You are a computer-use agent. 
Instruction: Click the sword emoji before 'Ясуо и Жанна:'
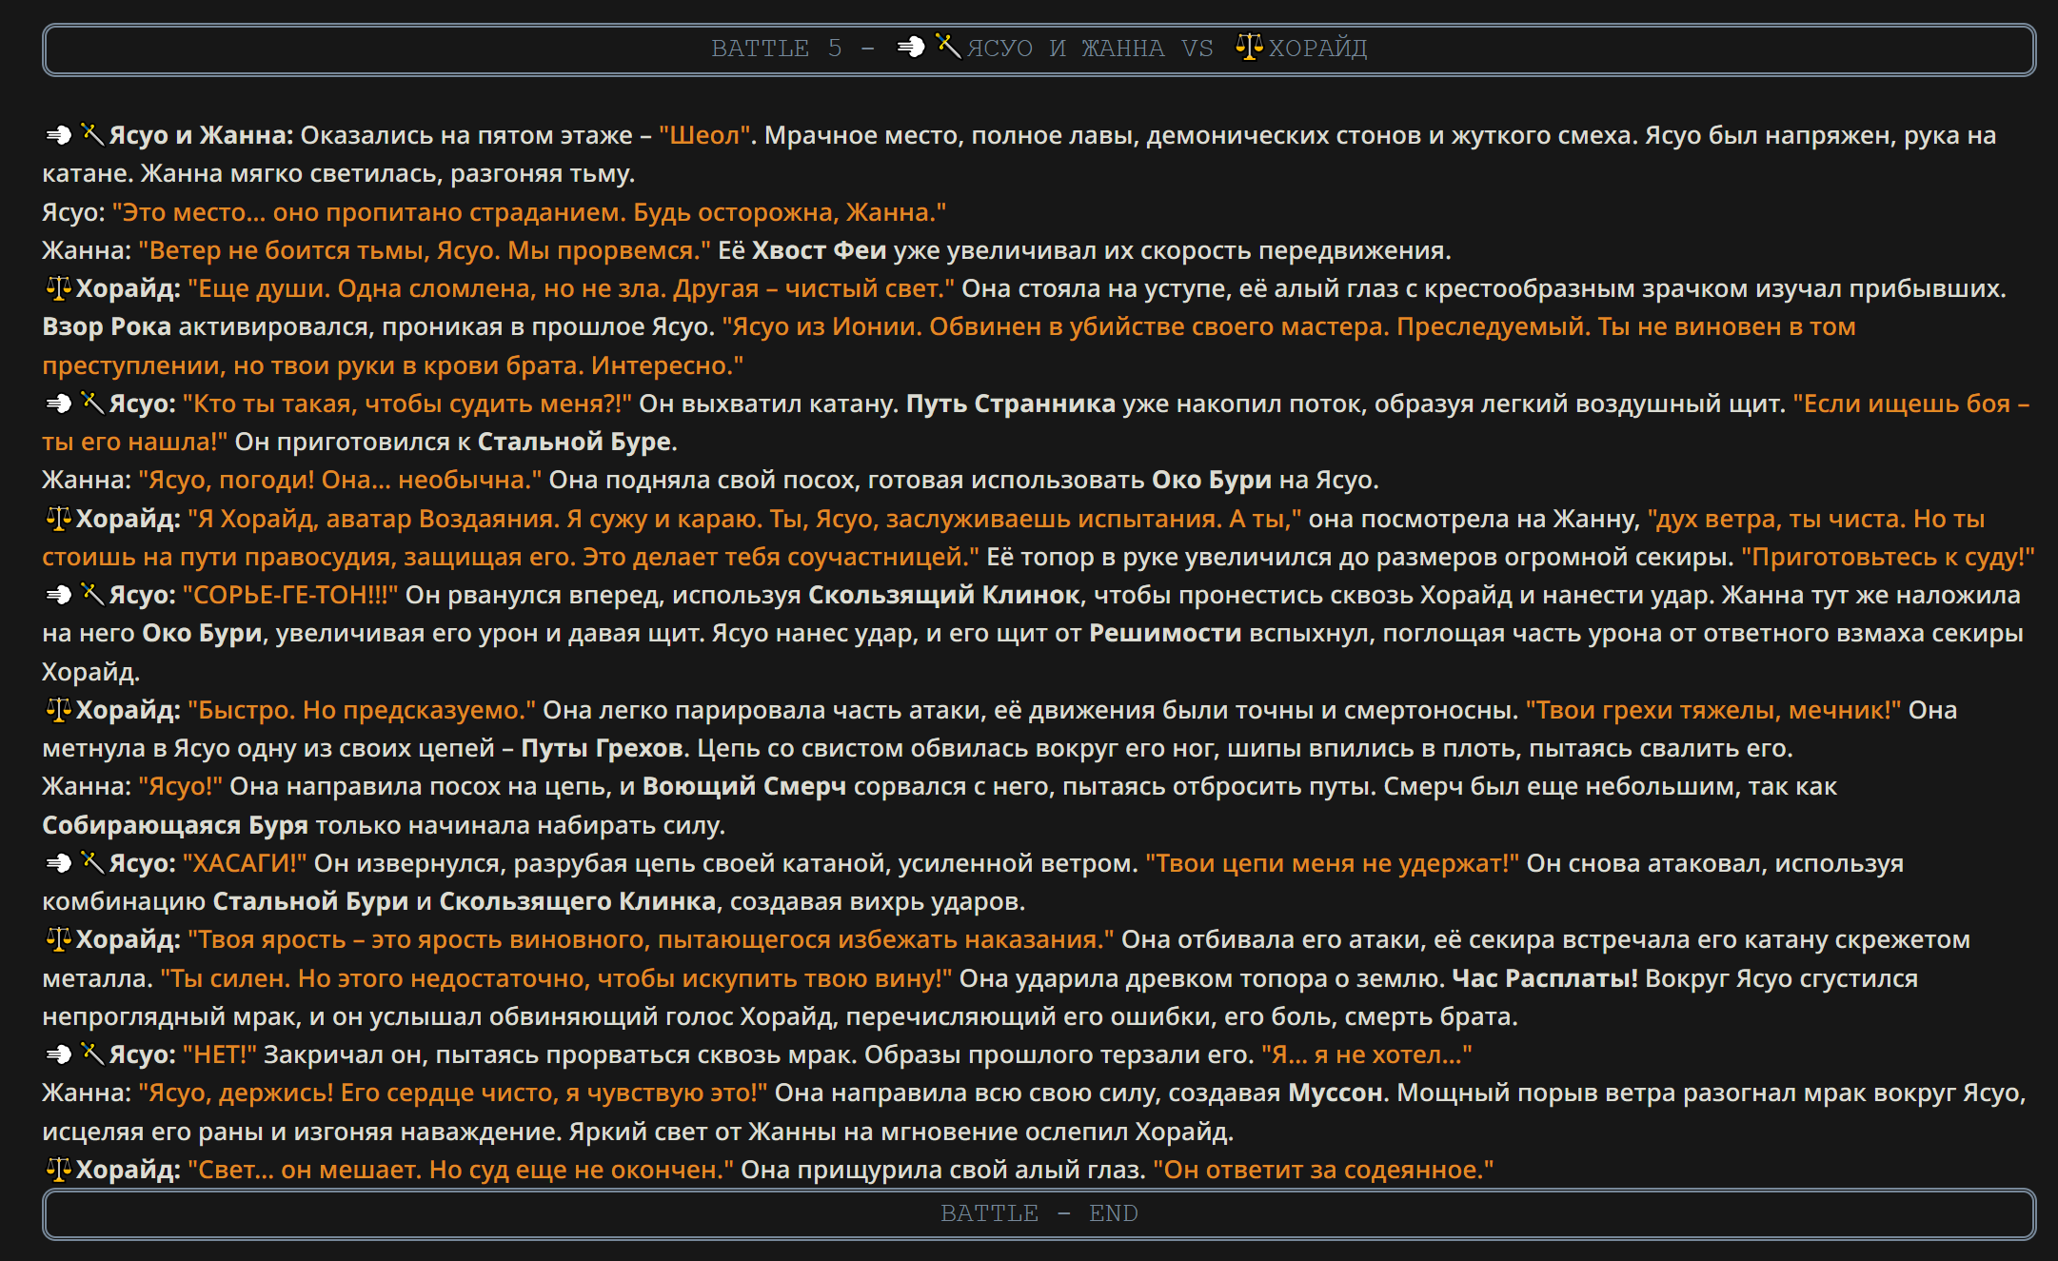click(x=92, y=134)
